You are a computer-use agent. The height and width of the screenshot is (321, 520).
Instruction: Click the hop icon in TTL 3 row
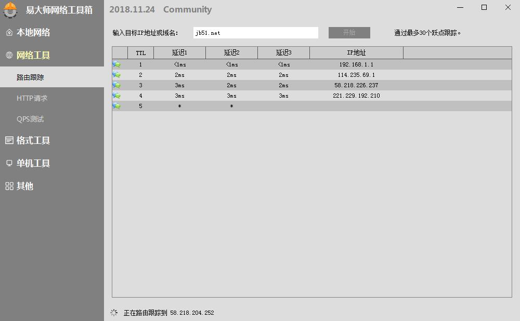(116, 85)
